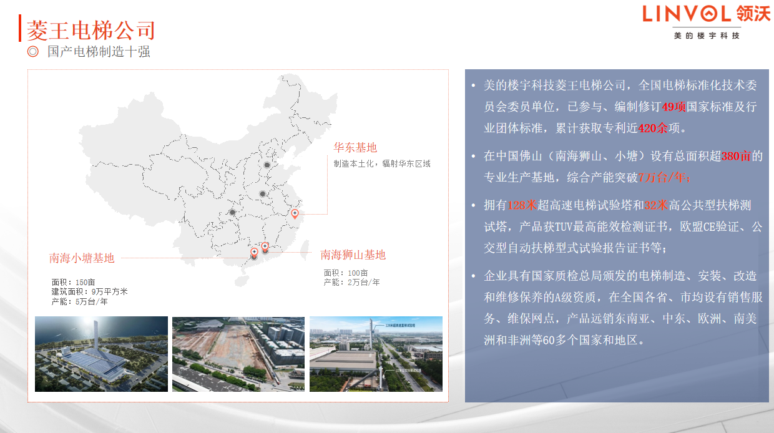Open the rendered factory campus thumbnail photo

pos(101,354)
